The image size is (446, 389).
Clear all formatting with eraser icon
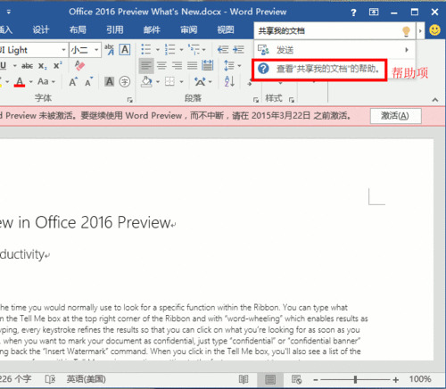(x=79, y=65)
